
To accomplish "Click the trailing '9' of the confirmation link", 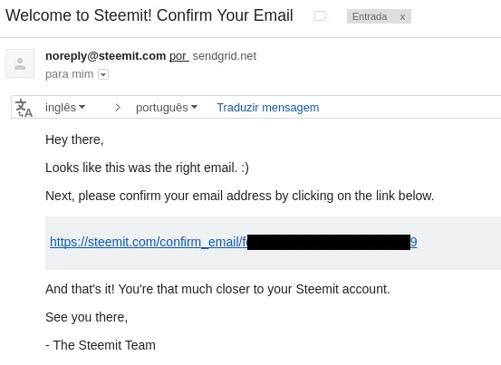I will pos(414,242).
